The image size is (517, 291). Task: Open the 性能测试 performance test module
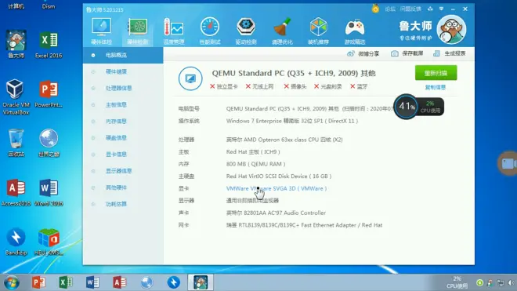click(210, 31)
